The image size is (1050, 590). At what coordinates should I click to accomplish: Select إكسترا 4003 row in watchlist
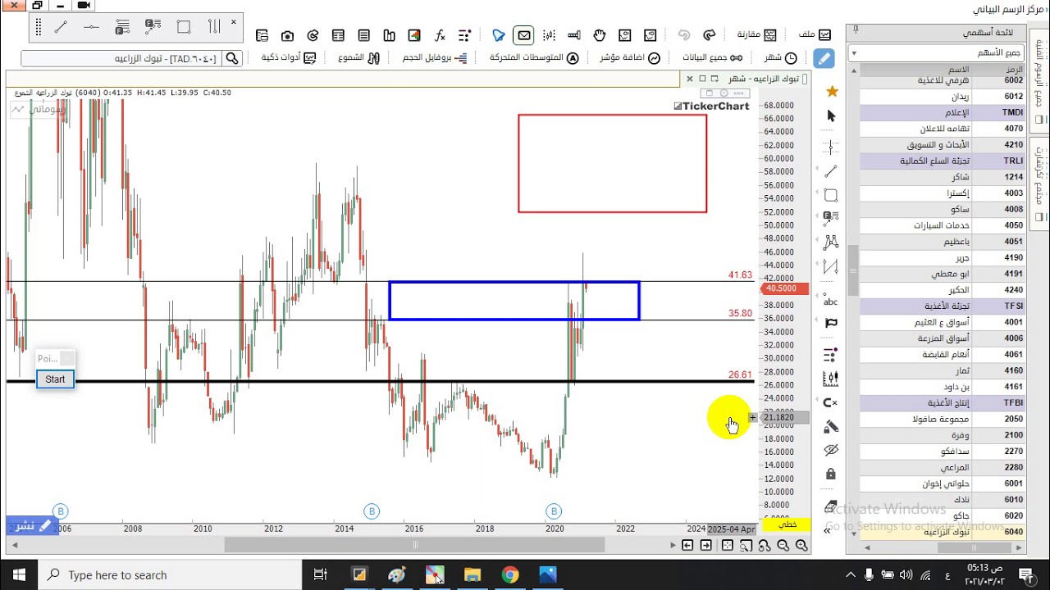[x=942, y=193]
